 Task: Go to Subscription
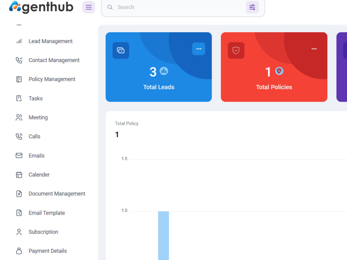point(43,232)
